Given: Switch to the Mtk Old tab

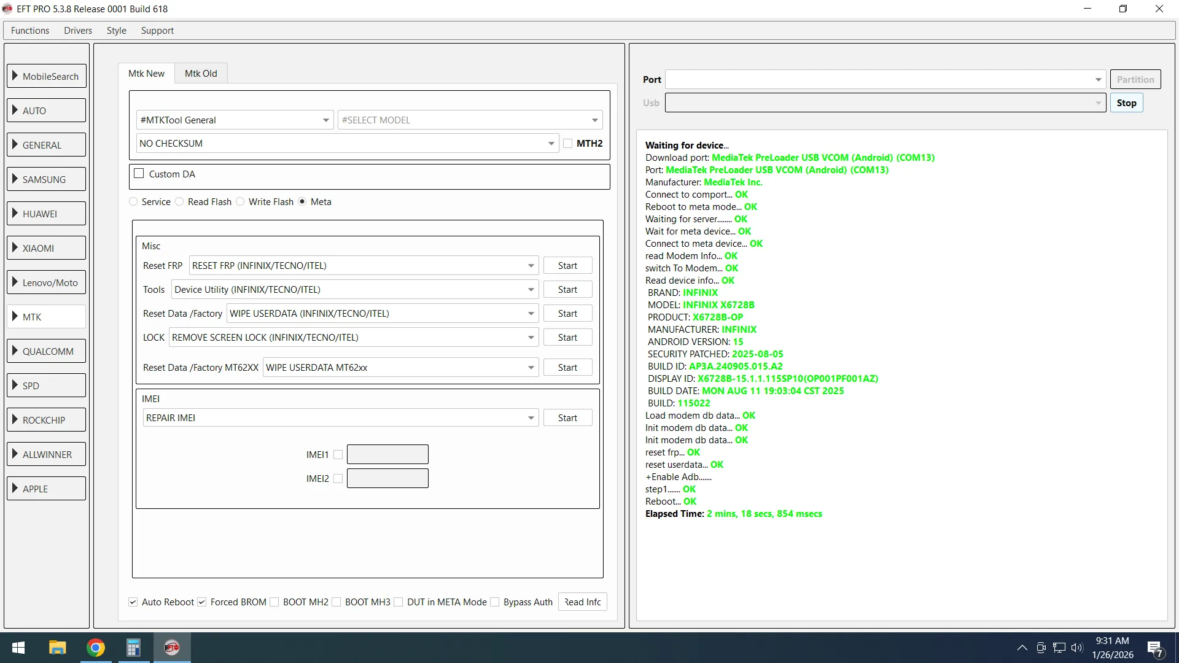Looking at the screenshot, I should click(x=201, y=74).
